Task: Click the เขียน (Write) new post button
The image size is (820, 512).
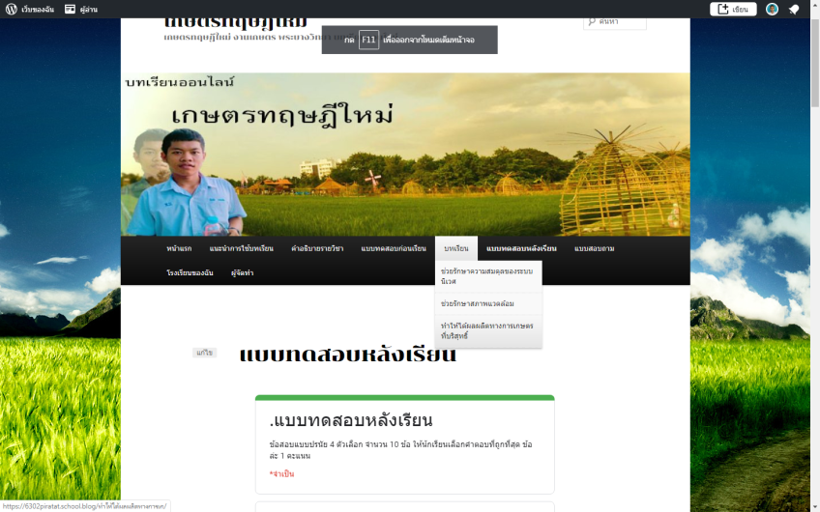Action: coord(733,9)
